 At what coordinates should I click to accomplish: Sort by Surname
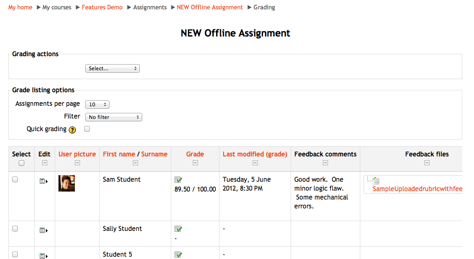click(x=154, y=154)
